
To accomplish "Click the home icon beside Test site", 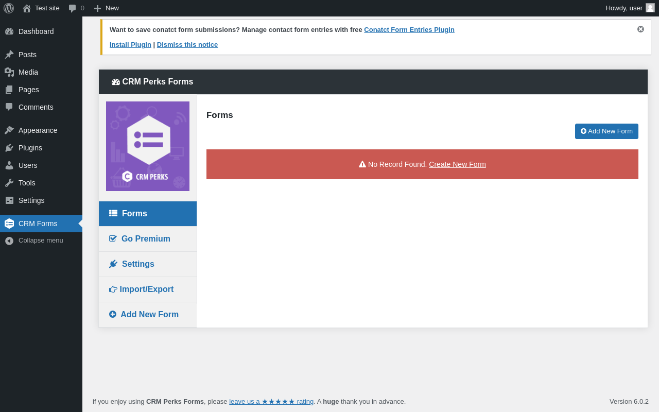I will click(27, 8).
